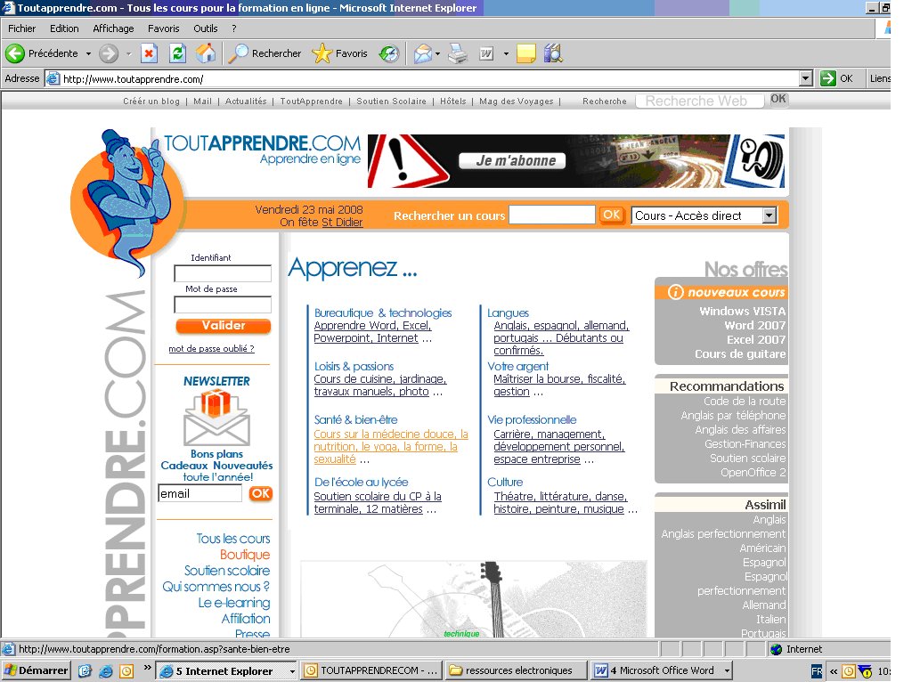Click the Internet Explorer quick launch icon
Viewport: 912px width, 682px height.
(x=106, y=671)
